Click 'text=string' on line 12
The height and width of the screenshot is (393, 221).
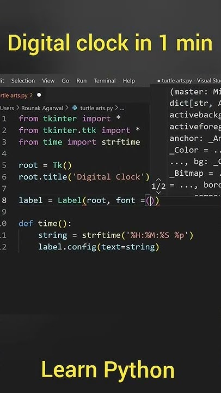128,247
